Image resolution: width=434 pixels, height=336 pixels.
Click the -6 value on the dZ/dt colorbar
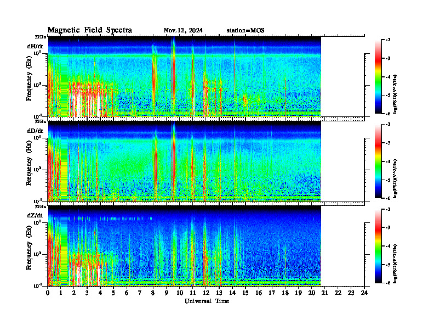[388, 283]
